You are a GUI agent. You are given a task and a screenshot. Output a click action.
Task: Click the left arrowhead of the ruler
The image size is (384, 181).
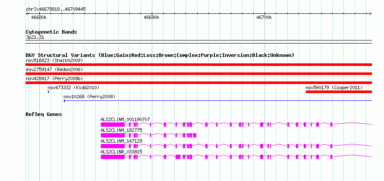pos(27,13)
